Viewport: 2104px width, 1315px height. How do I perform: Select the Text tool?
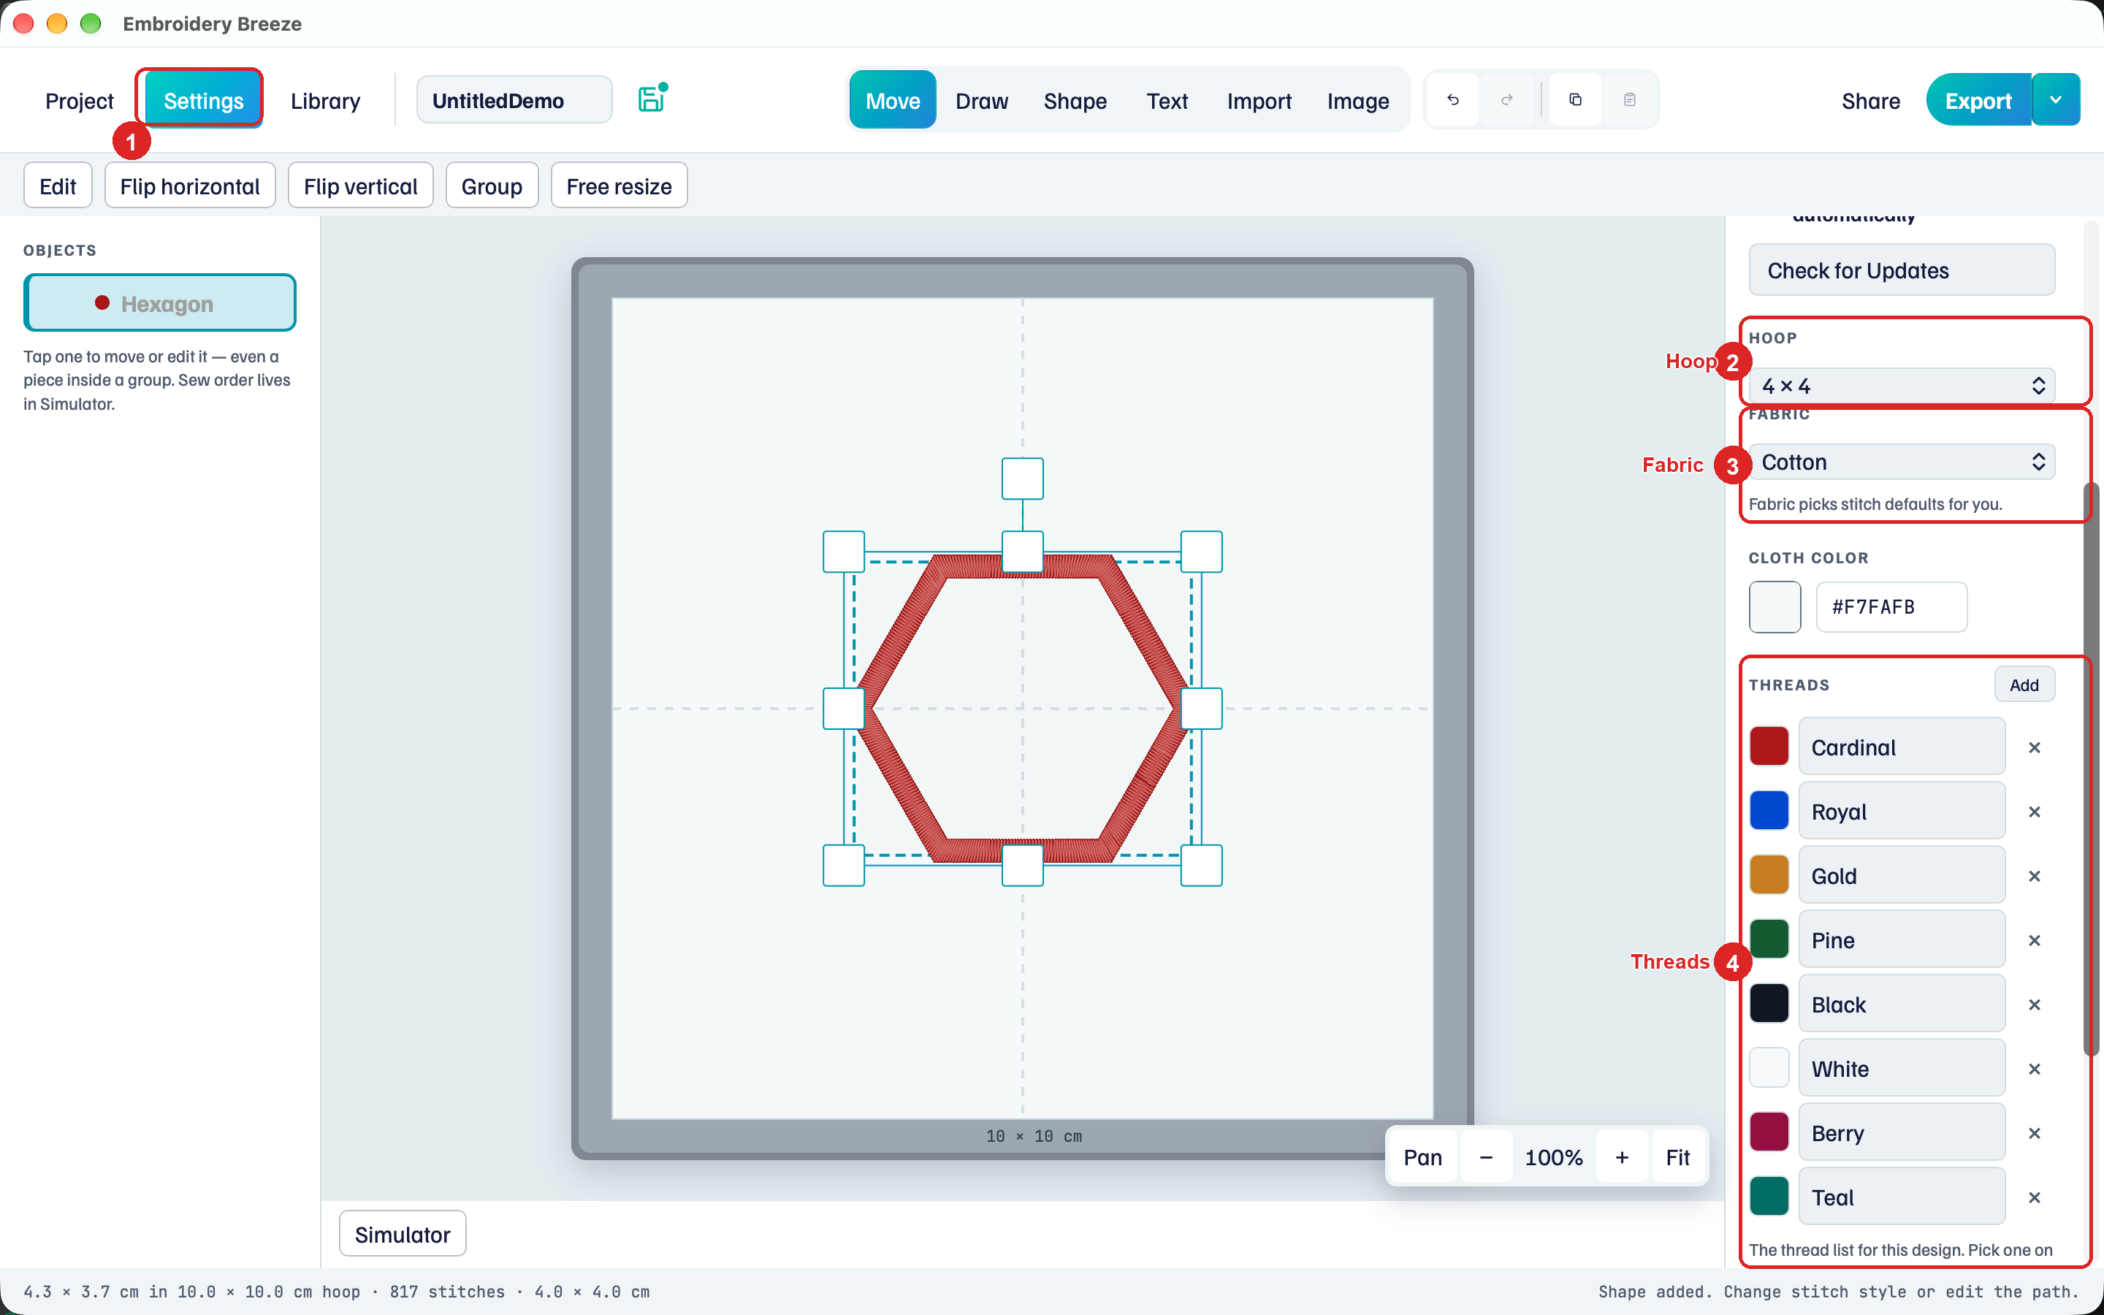pyautogui.click(x=1167, y=101)
